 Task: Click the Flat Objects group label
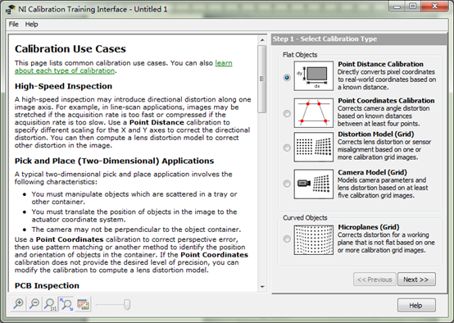[x=300, y=55]
